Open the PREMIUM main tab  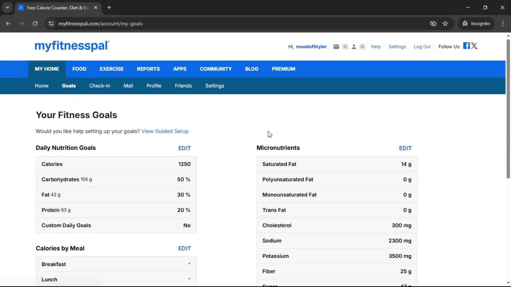point(283,69)
